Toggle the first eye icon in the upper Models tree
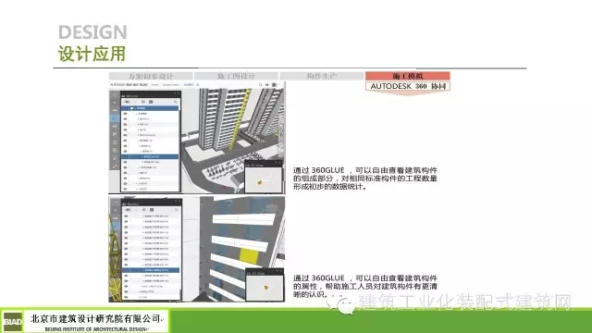This screenshot has width=592, height=333. [x=126, y=113]
